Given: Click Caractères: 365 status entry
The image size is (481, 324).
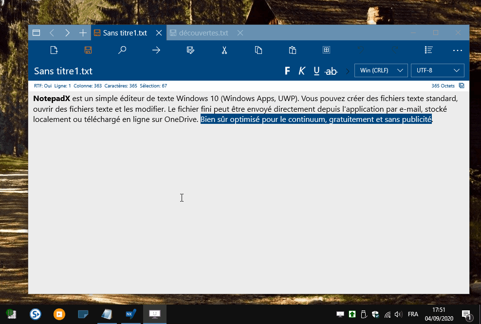Looking at the screenshot, I should 121,86.
